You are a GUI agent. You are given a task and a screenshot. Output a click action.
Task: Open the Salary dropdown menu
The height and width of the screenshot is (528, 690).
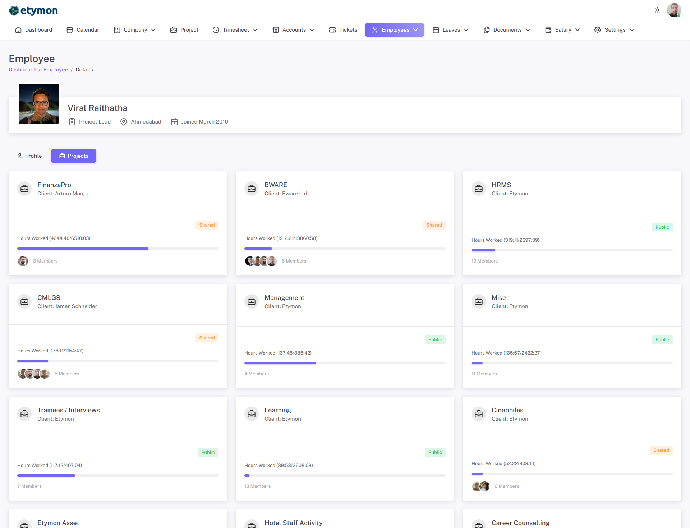pos(562,30)
